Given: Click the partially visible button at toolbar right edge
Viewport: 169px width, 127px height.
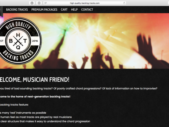Looking at the screenshot, I should click(168, 3).
